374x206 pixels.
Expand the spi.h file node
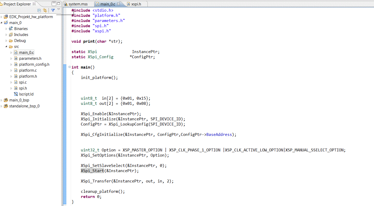coord(11,88)
